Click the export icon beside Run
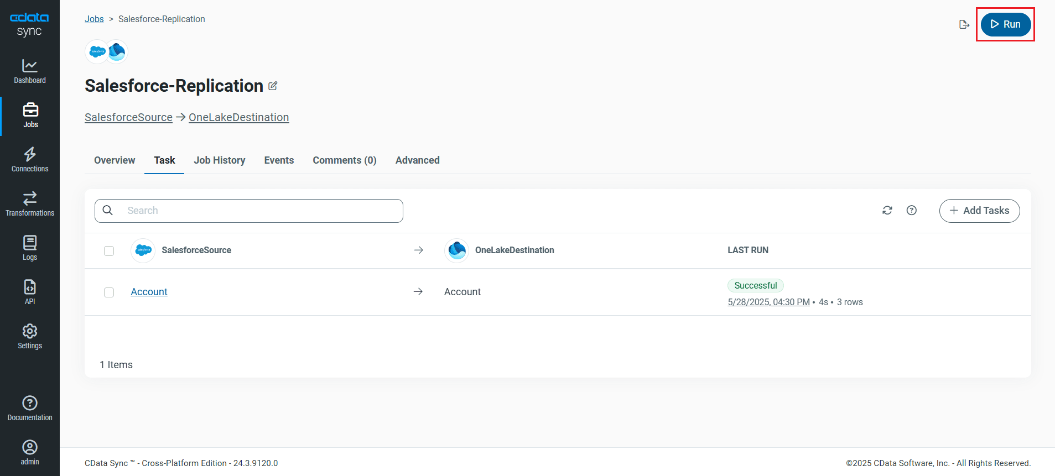Image resolution: width=1055 pixels, height=476 pixels. pyautogui.click(x=964, y=24)
